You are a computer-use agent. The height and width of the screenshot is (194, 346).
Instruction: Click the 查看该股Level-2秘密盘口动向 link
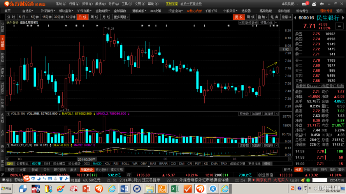[x=319, y=86]
